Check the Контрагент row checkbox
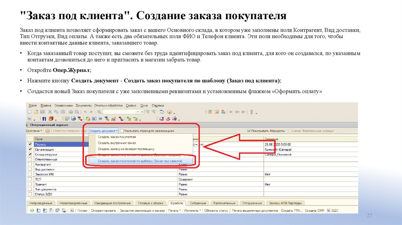Image resolution: width=402 pixels, height=225 pixels. click(30, 164)
